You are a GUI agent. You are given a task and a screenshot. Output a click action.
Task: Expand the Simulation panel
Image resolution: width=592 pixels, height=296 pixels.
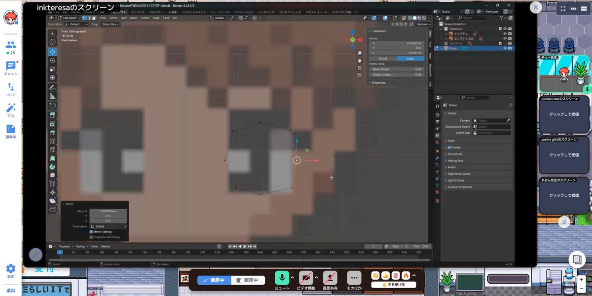point(455,154)
